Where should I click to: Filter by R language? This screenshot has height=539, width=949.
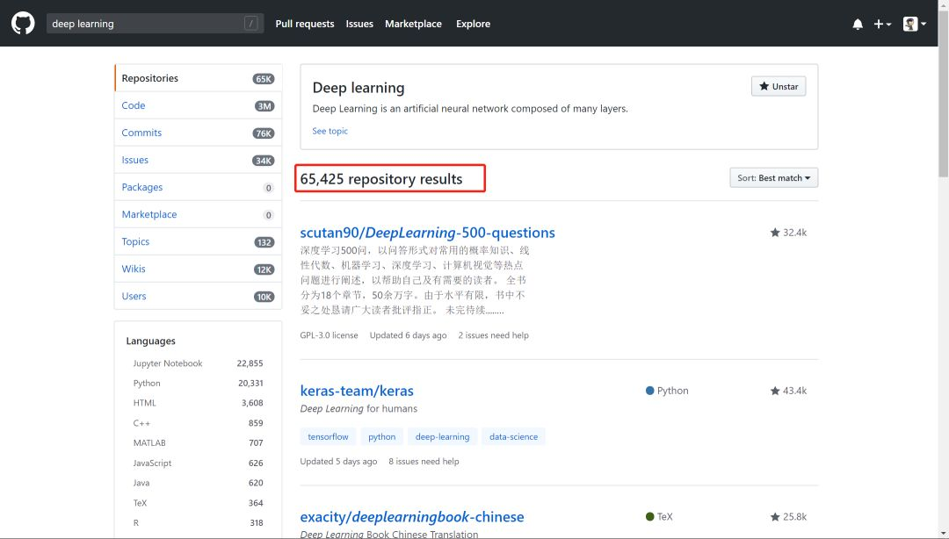(x=198, y=522)
